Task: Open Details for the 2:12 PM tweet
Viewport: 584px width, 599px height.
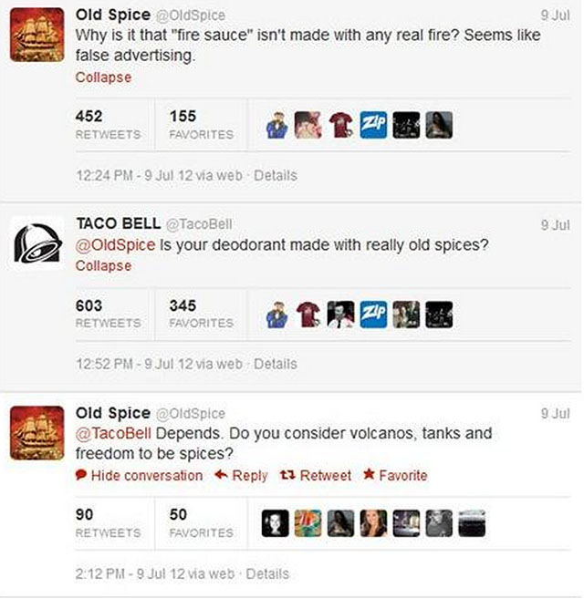Action: coord(267,573)
